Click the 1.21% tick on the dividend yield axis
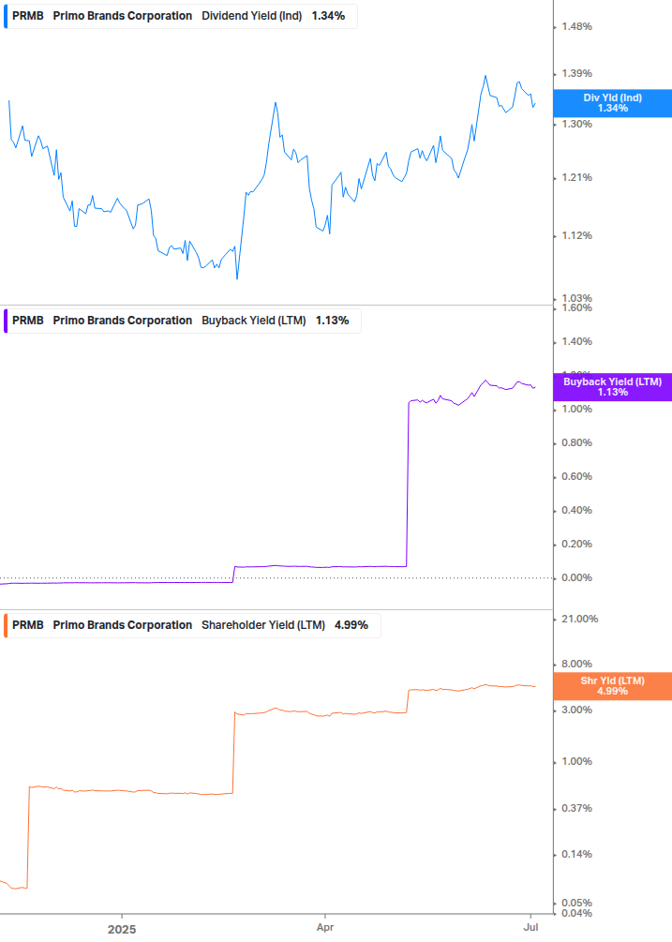This screenshot has height=942, width=672. [x=576, y=177]
